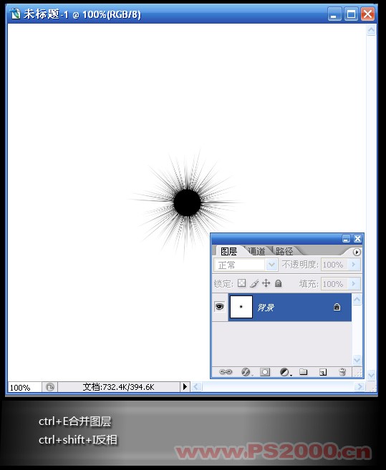Toggle lock image pixels brush icon
This screenshot has width=386, height=470.
(254, 283)
